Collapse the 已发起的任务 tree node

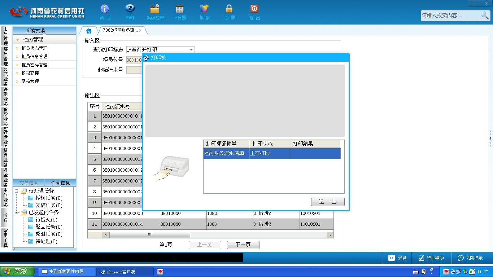[17, 212]
